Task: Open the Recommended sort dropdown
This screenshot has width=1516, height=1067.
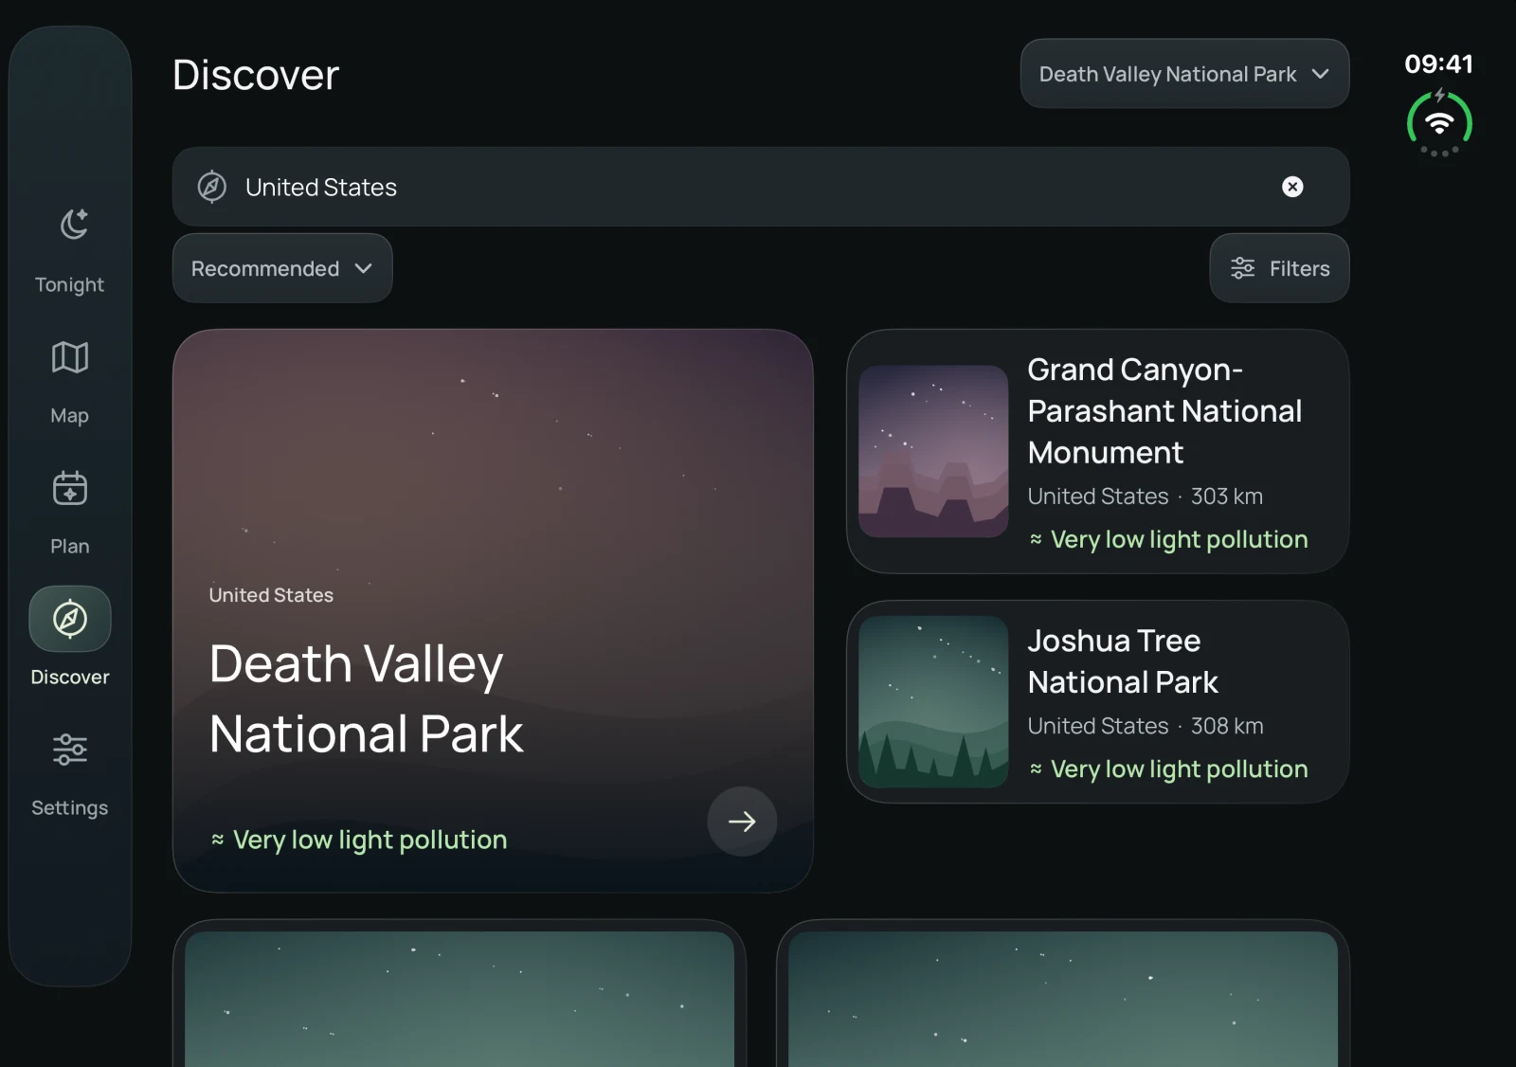Action: pyautogui.click(x=282, y=268)
